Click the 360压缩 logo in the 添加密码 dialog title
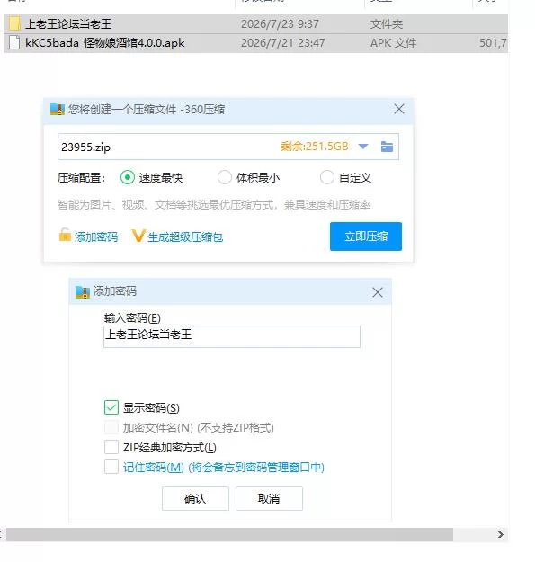The height and width of the screenshot is (562, 535). click(x=83, y=292)
